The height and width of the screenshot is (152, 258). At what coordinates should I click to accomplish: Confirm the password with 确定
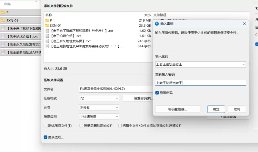(216, 109)
